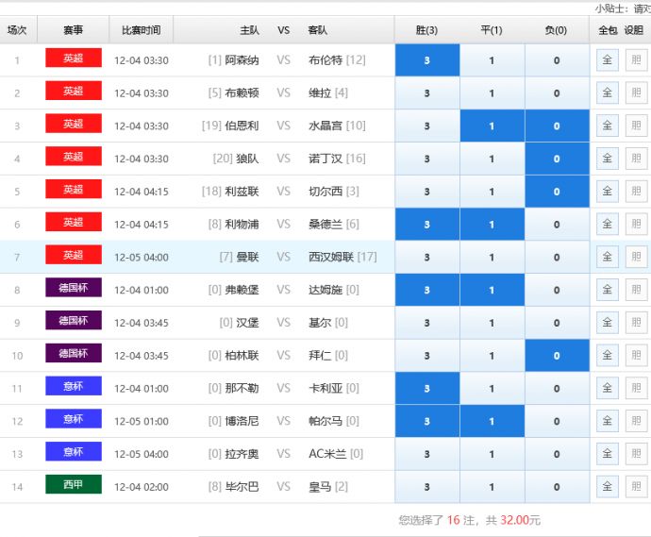This screenshot has width=651, height=537.
Task: Click 全 button for 汉堡 vs 基尔
Action: [x=607, y=323]
